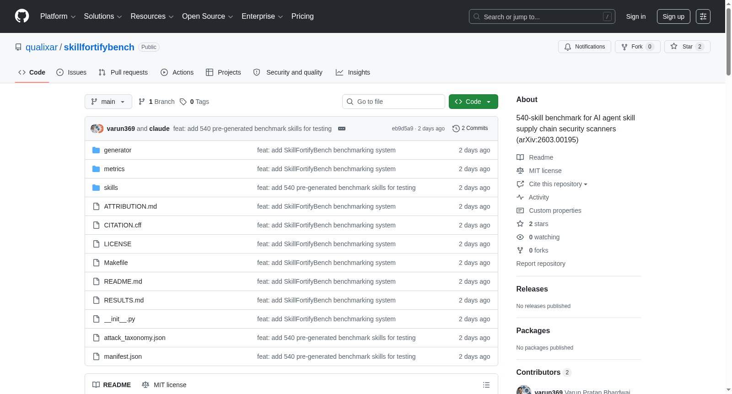Open the README.md file
732x394 pixels.
click(x=123, y=281)
